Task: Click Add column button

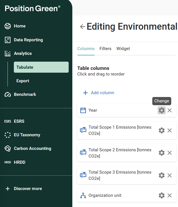Action: (99, 93)
